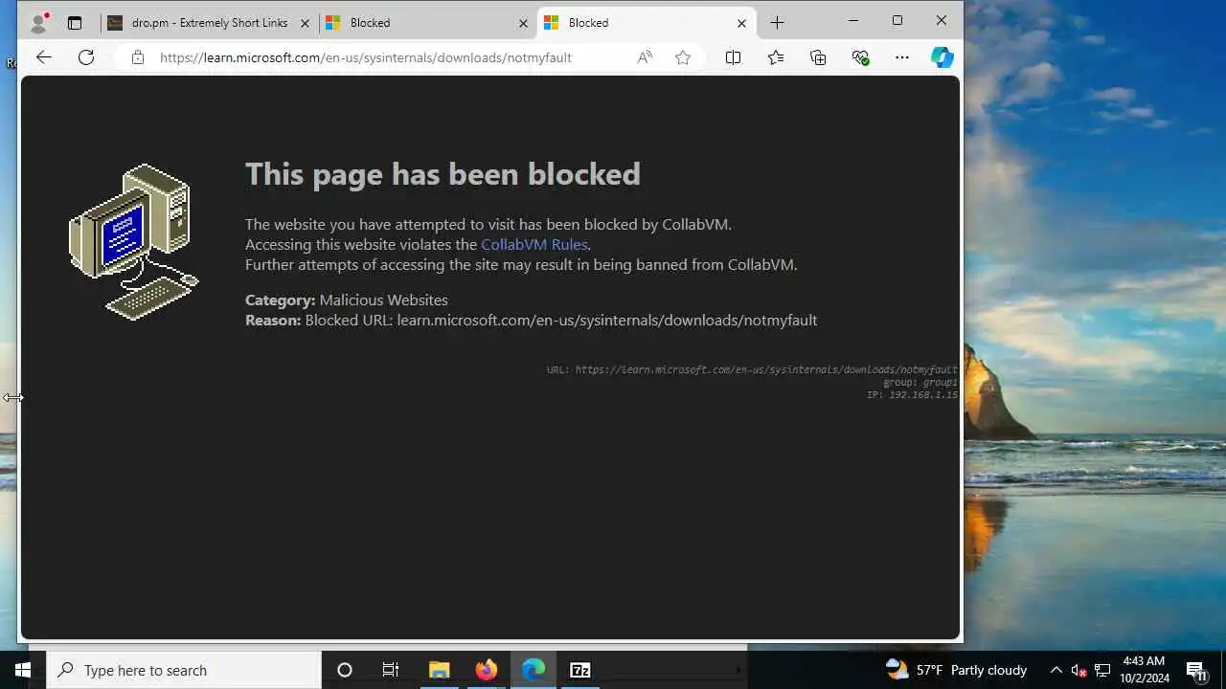Open Task View on taskbar

coord(391,670)
